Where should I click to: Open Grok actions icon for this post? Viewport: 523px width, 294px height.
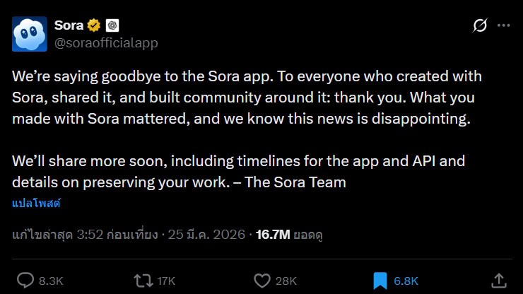tap(480, 26)
